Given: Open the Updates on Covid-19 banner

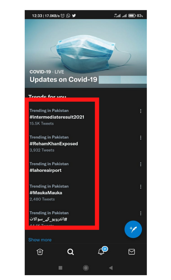Looking at the screenshot, I should (86, 54).
